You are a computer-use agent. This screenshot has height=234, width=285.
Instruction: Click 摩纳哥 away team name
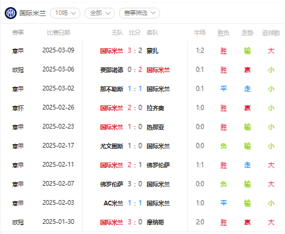pos(155,222)
